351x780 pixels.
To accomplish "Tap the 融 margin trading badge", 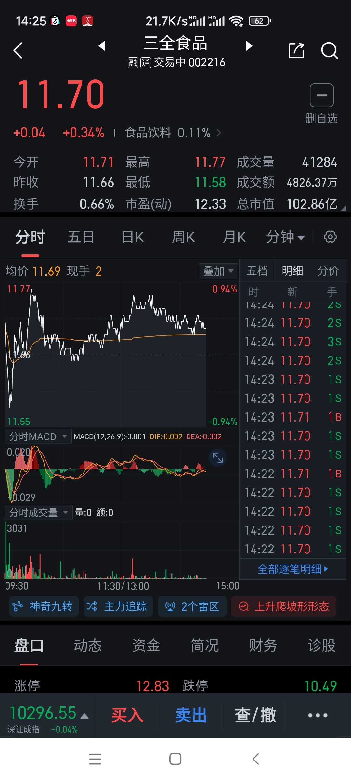I will point(133,62).
